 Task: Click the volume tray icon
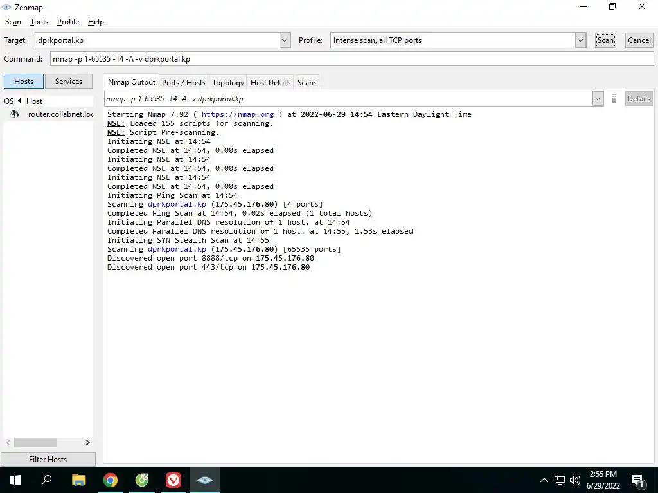pos(575,480)
